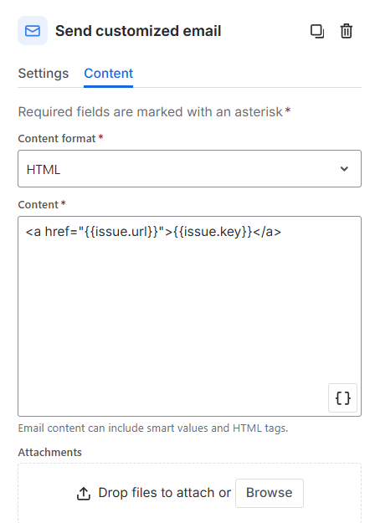Click the HTML value shown in the dropdown
The width and height of the screenshot is (375, 523).
click(x=44, y=169)
